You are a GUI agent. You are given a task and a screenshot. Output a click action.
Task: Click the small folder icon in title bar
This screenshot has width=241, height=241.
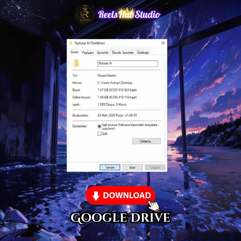click(71, 43)
